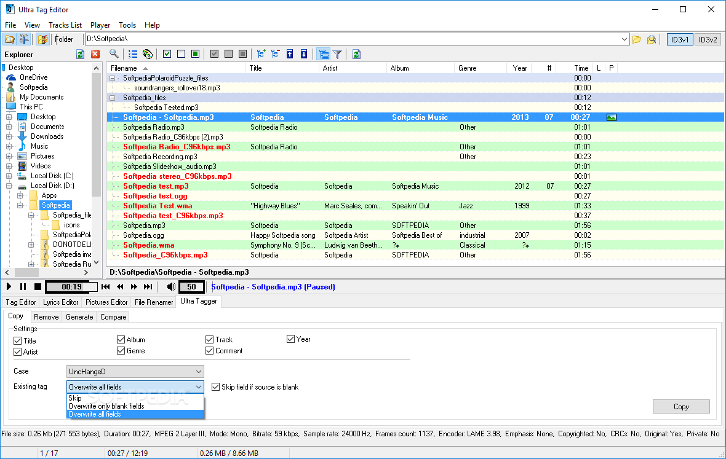The height and width of the screenshot is (459, 726).
Task: Open the File menu
Action: (10, 25)
